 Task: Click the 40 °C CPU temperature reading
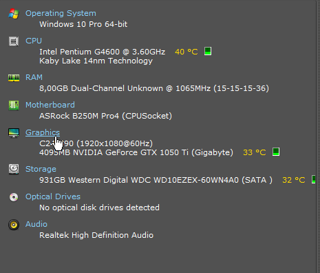pyautogui.click(x=186, y=52)
